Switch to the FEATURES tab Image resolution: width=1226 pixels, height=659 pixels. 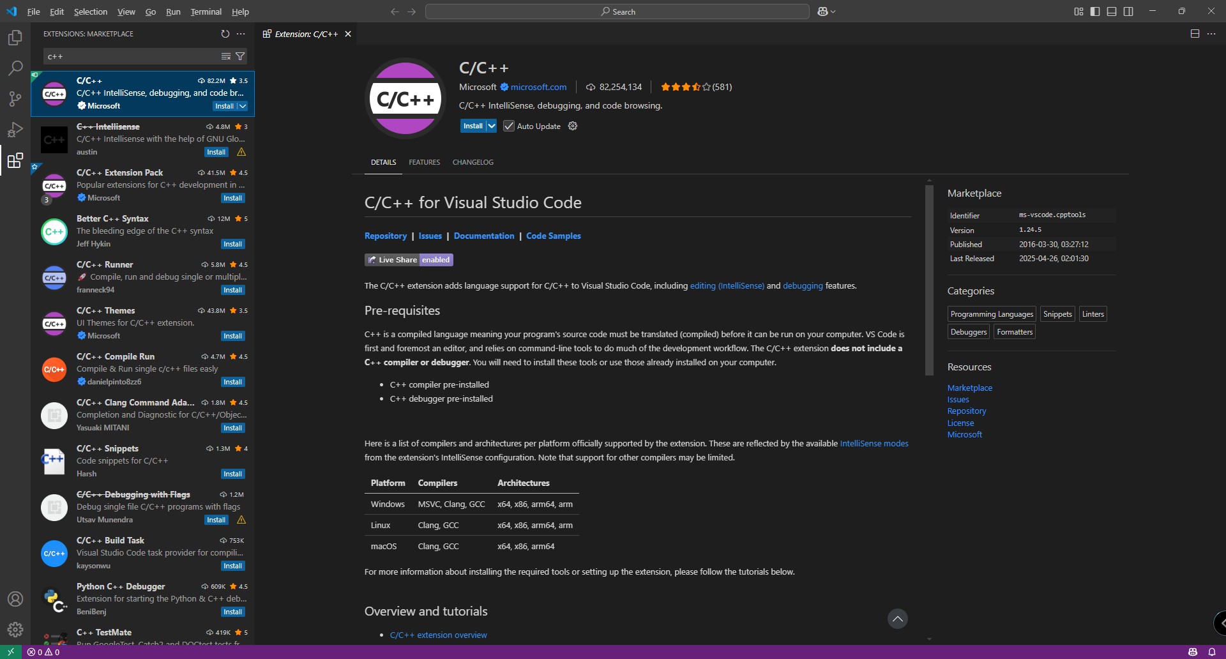(425, 162)
